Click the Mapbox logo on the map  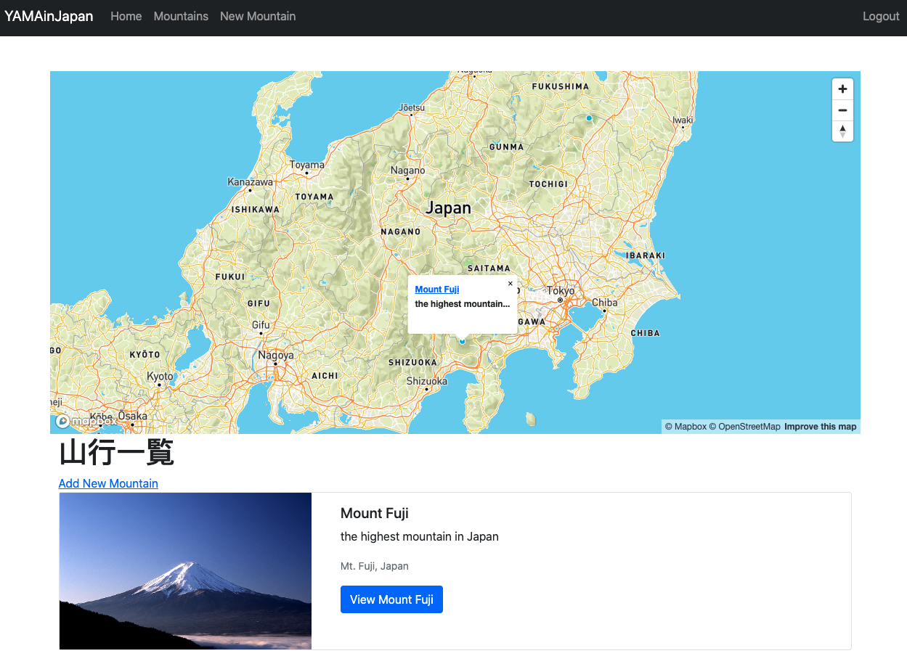[84, 421]
